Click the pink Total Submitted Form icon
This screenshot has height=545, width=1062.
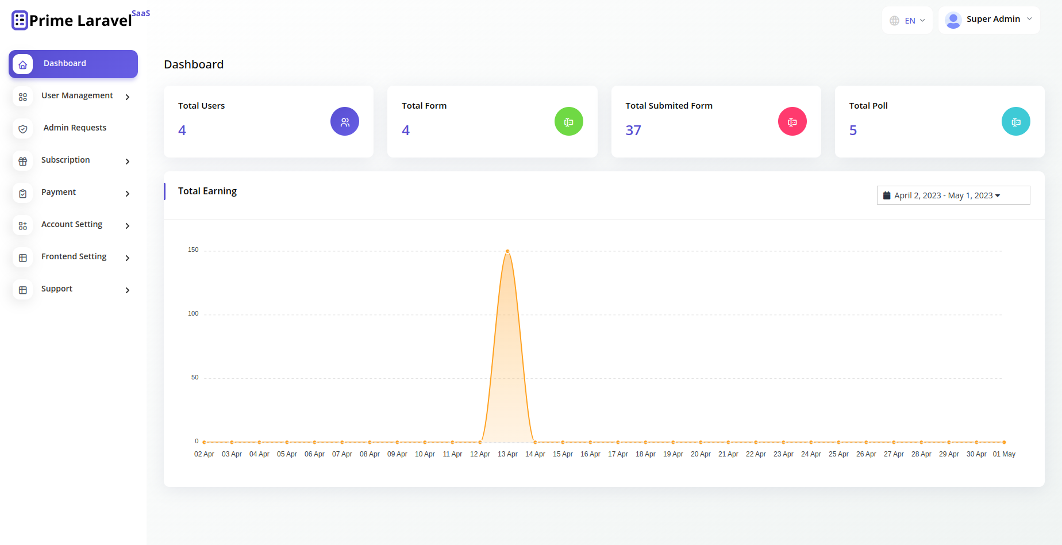coord(792,122)
